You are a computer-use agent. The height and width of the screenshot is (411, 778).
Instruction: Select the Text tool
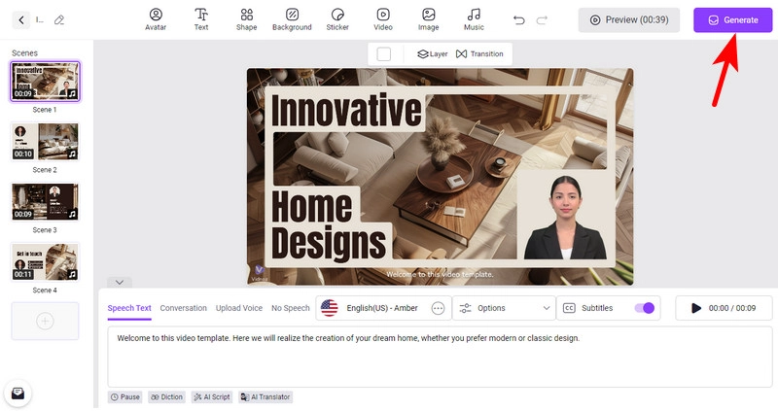201,19
